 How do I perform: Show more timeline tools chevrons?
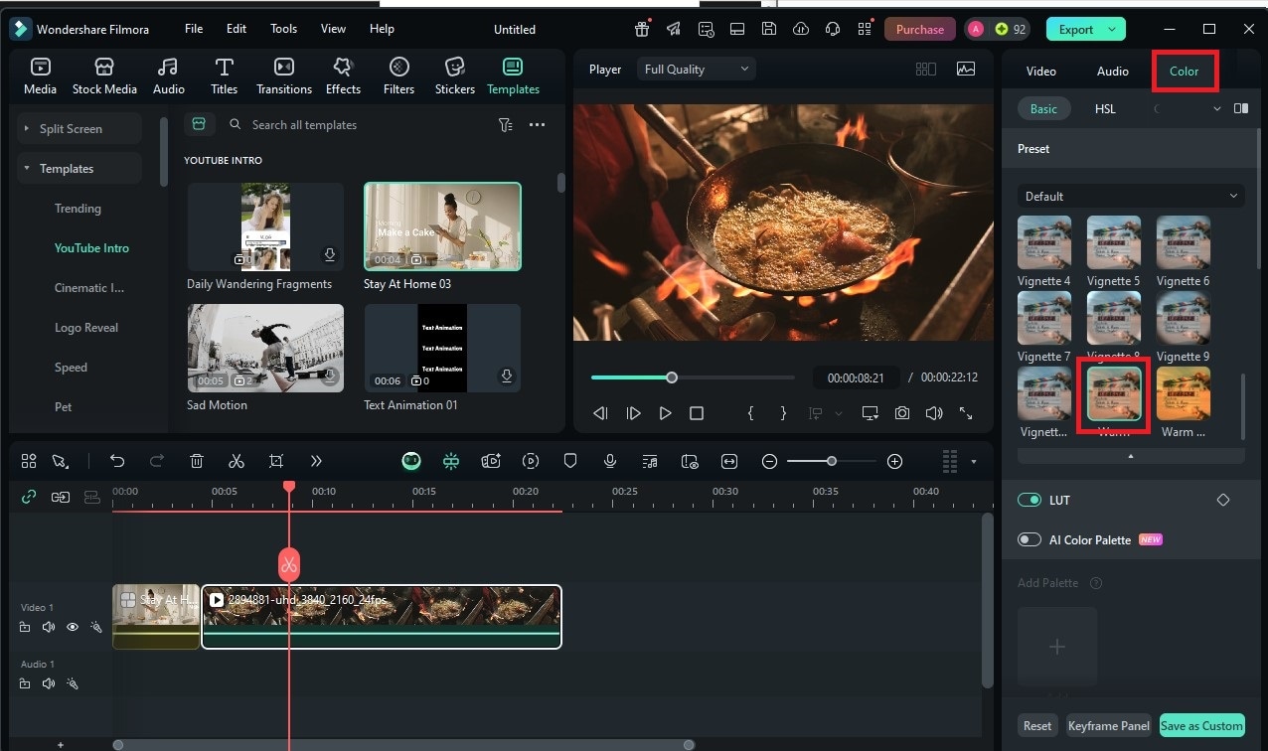[316, 461]
